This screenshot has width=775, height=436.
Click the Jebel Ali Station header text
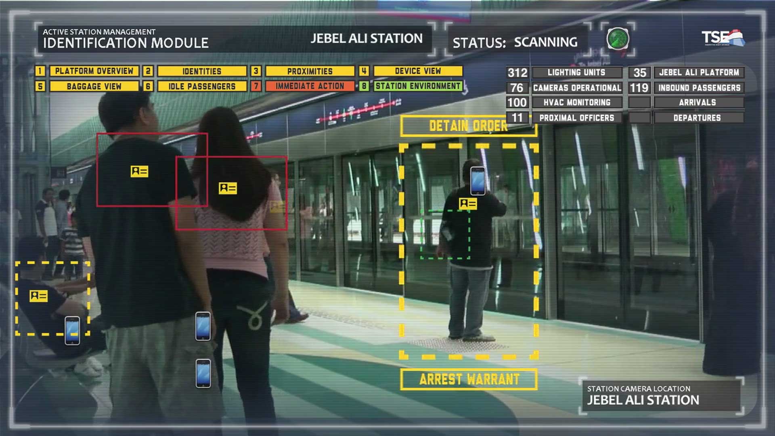(x=367, y=38)
